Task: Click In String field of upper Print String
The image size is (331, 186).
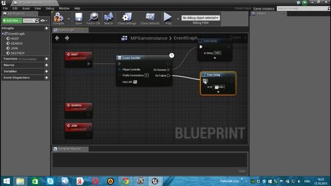Action: point(217,53)
